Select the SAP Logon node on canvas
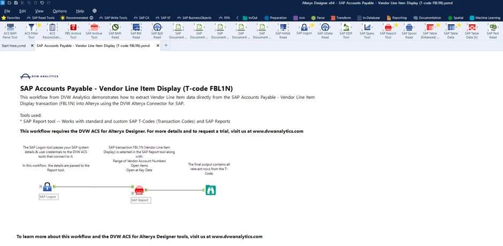This screenshot has height=246, width=503. pyautogui.click(x=47, y=187)
